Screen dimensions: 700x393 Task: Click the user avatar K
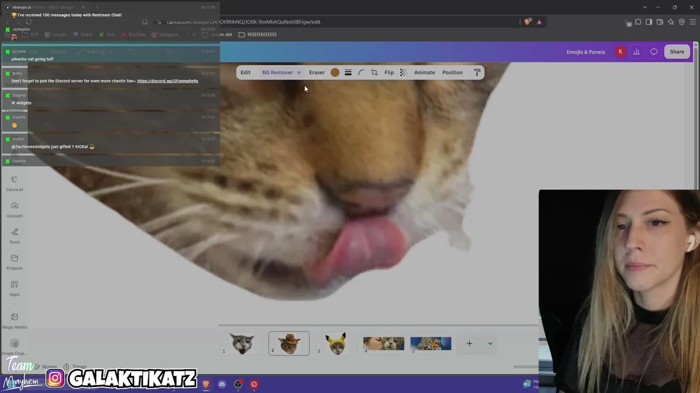[620, 52]
